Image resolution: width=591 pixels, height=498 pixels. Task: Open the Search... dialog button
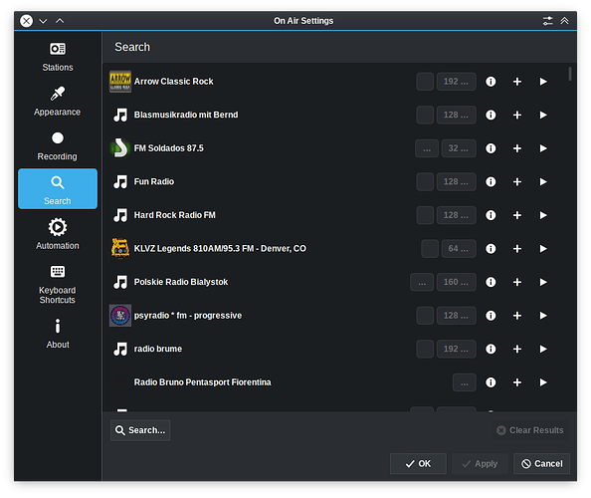[140, 430]
